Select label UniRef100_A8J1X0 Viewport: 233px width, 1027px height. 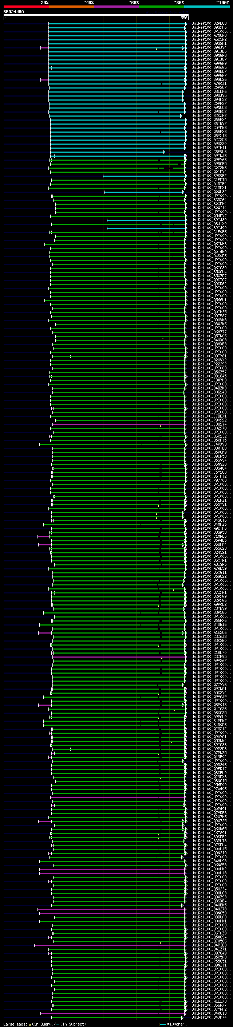tap(209, 224)
